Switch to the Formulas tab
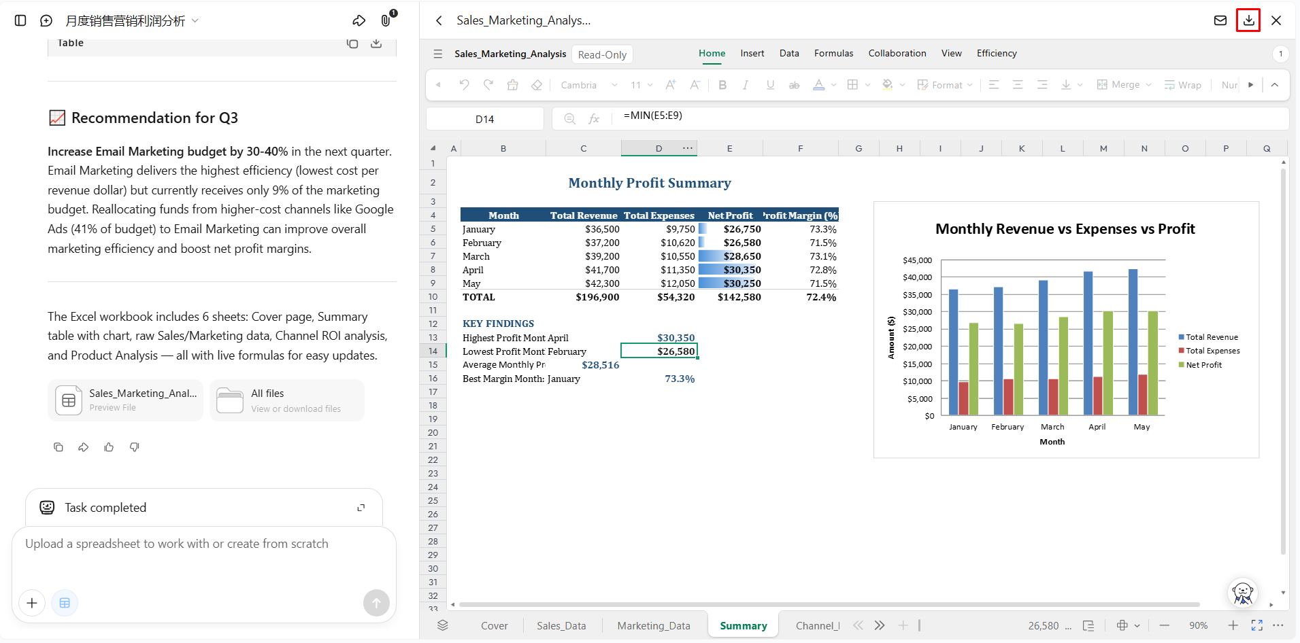 pos(833,53)
